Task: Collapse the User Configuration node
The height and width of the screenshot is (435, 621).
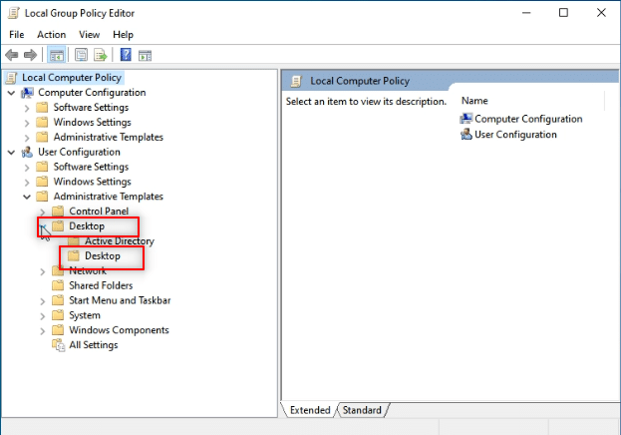Action: (12, 153)
